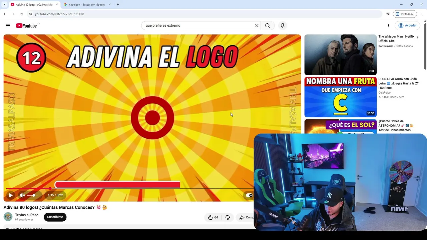Click the 97 suscriptores count
427x240 pixels.
point(24,220)
